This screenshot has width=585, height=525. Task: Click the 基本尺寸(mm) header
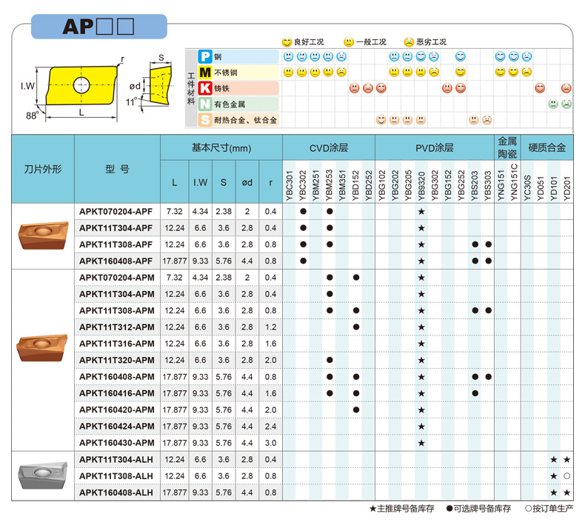pyautogui.click(x=221, y=148)
